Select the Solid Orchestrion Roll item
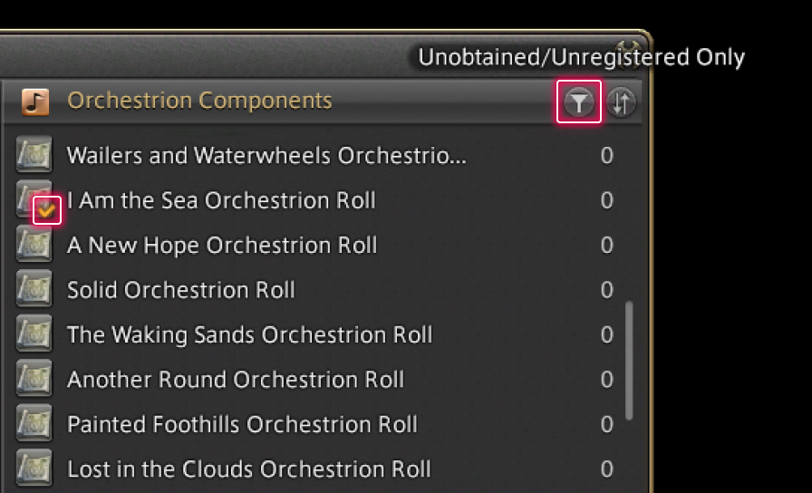The height and width of the screenshot is (493, 812). [181, 290]
